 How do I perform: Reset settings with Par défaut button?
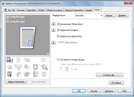click(116, 83)
